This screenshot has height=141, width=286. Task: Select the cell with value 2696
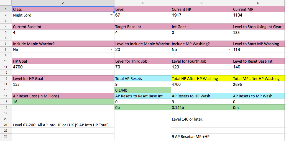pos(258,84)
